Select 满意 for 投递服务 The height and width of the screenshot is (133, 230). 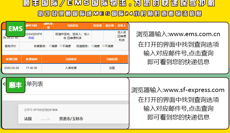tap(93, 46)
